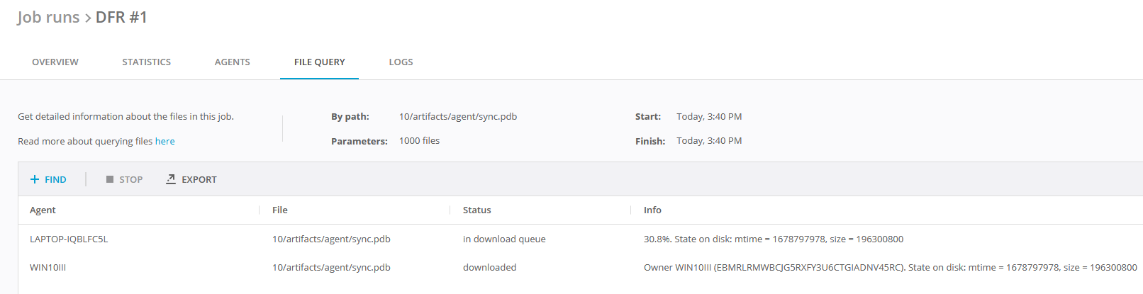
Task: Click the plus icon next to Find
Action: [34, 179]
